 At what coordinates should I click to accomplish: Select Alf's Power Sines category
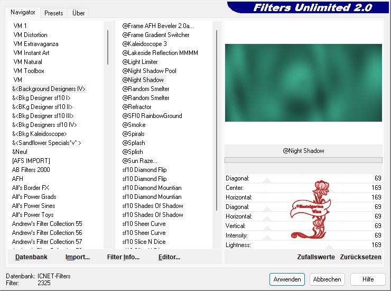coord(34,206)
